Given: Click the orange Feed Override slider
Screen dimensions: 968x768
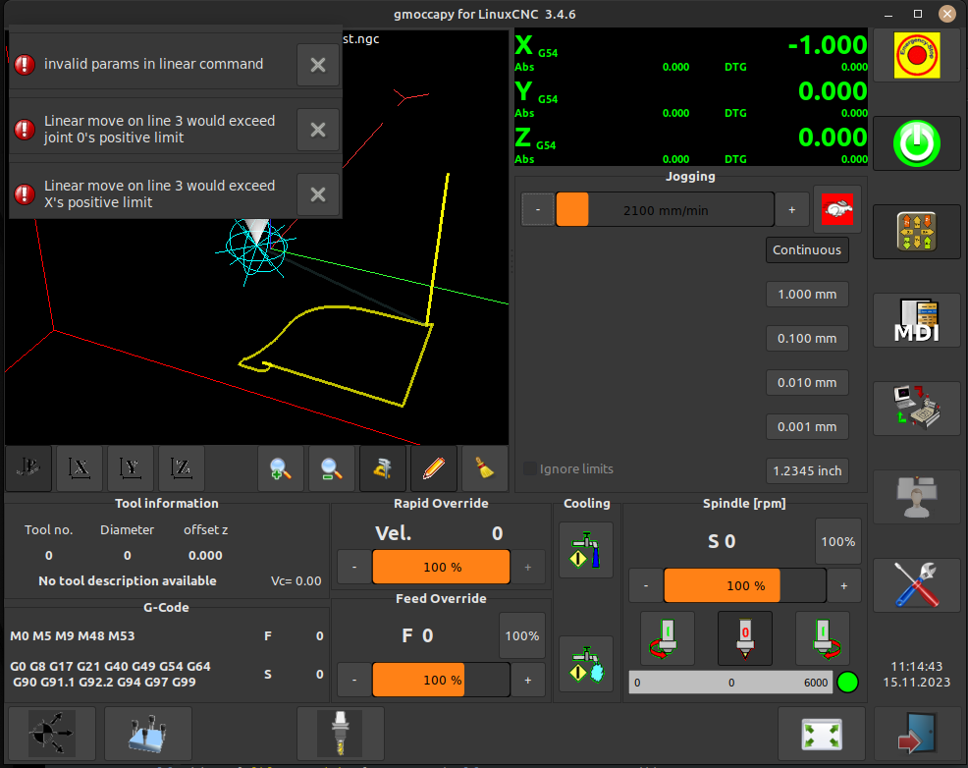Looking at the screenshot, I should [418, 680].
